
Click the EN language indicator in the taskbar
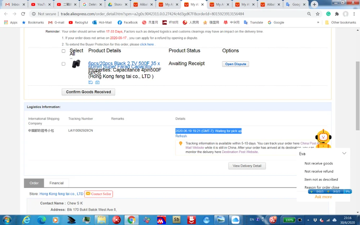pos(252,220)
